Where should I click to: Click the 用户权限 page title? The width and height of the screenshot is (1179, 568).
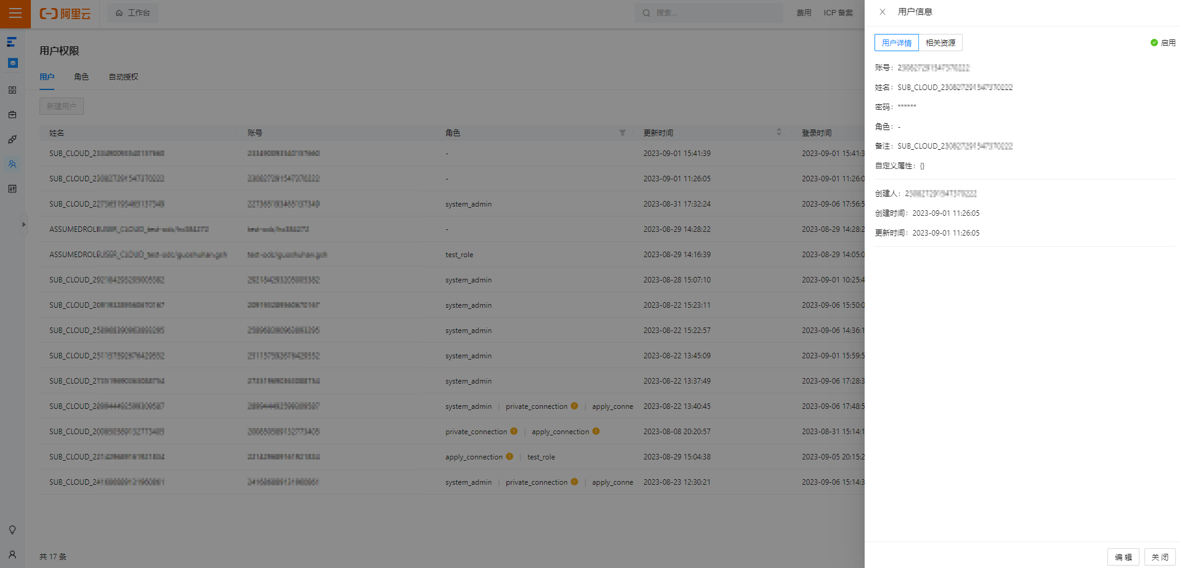point(59,51)
